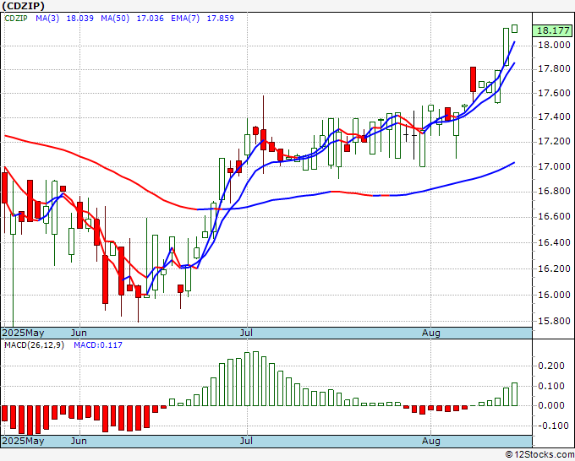Click Jun on the MACD panel axis
The height and width of the screenshot is (461, 575).
pyautogui.click(x=79, y=441)
